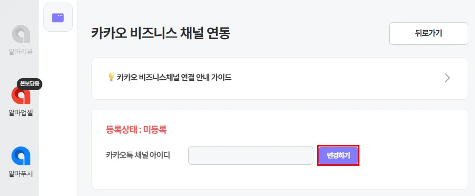Click the lightbulb icon in guide banner

point(111,78)
